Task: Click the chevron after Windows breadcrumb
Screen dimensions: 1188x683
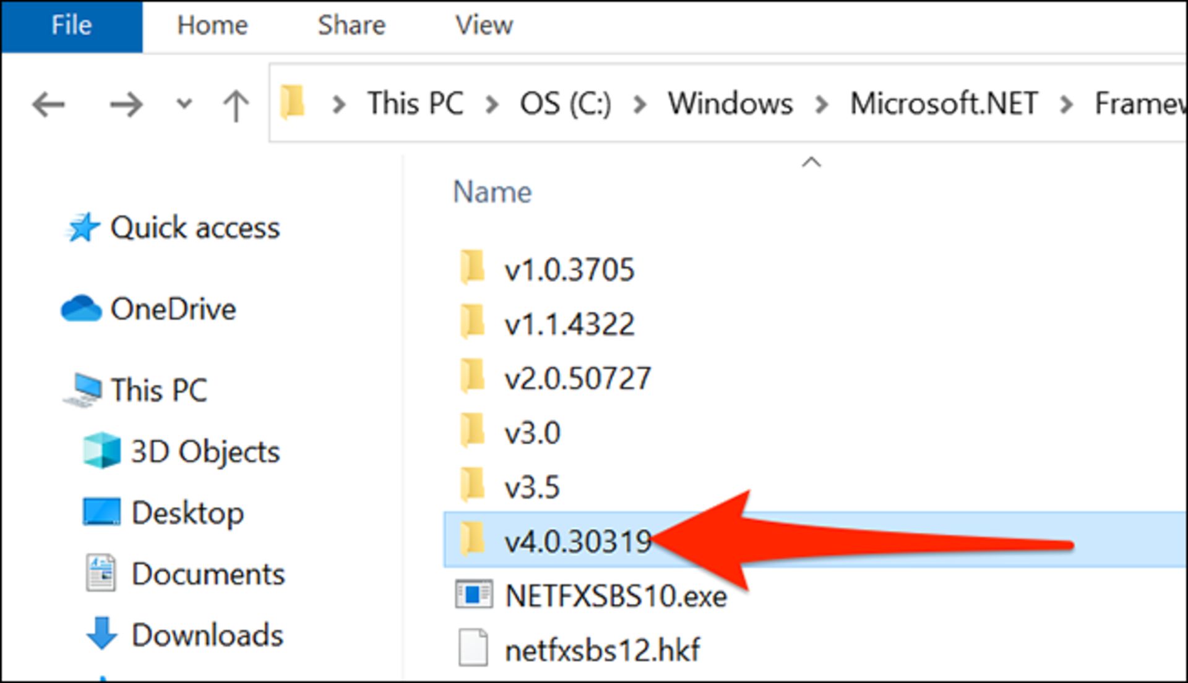Action: 822,104
